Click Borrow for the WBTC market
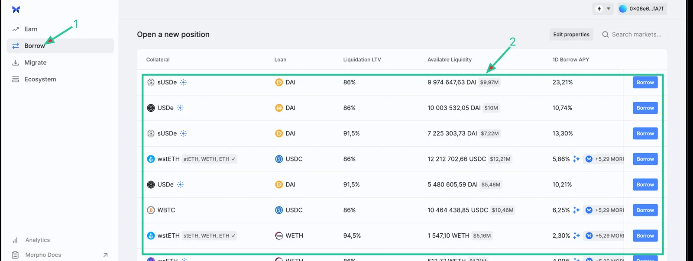Viewport: 693px width, 261px height. pyautogui.click(x=645, y=210)
